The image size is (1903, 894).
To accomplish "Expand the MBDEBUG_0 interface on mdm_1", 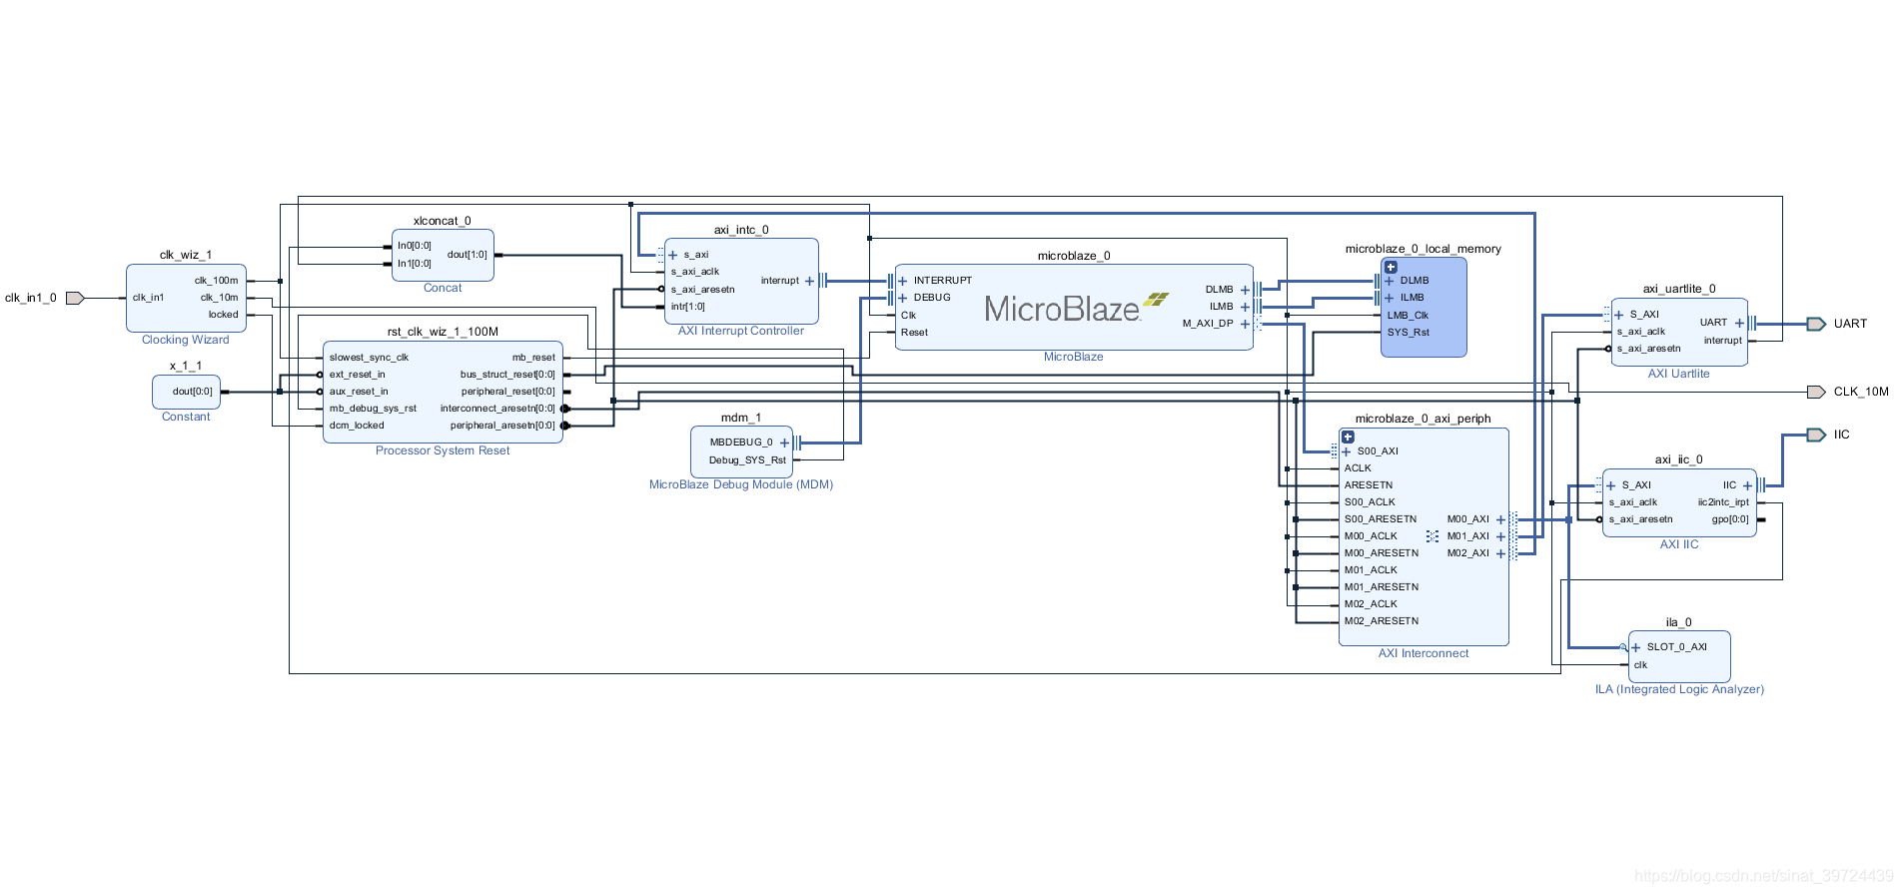I will pos(784,443).
